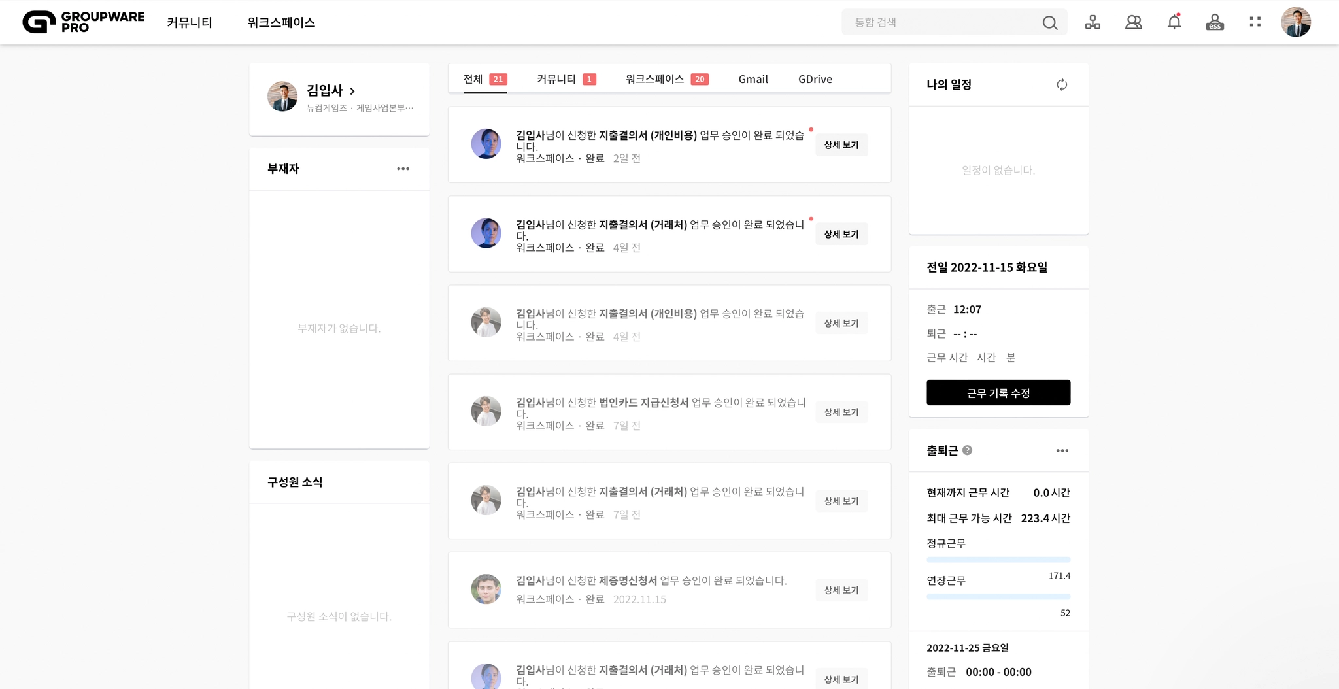The image size is (1339, 689).
Task: Click the search magnifier icon
Action: click(1049, 23)
